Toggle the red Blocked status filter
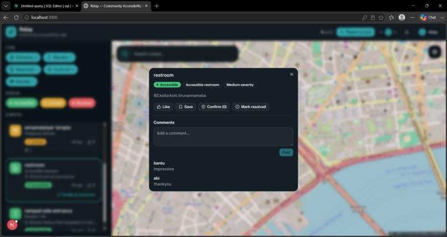 [x=82, y=102]
